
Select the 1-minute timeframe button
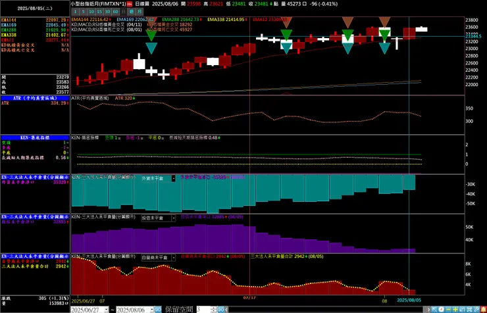click(x=75, y=11)
